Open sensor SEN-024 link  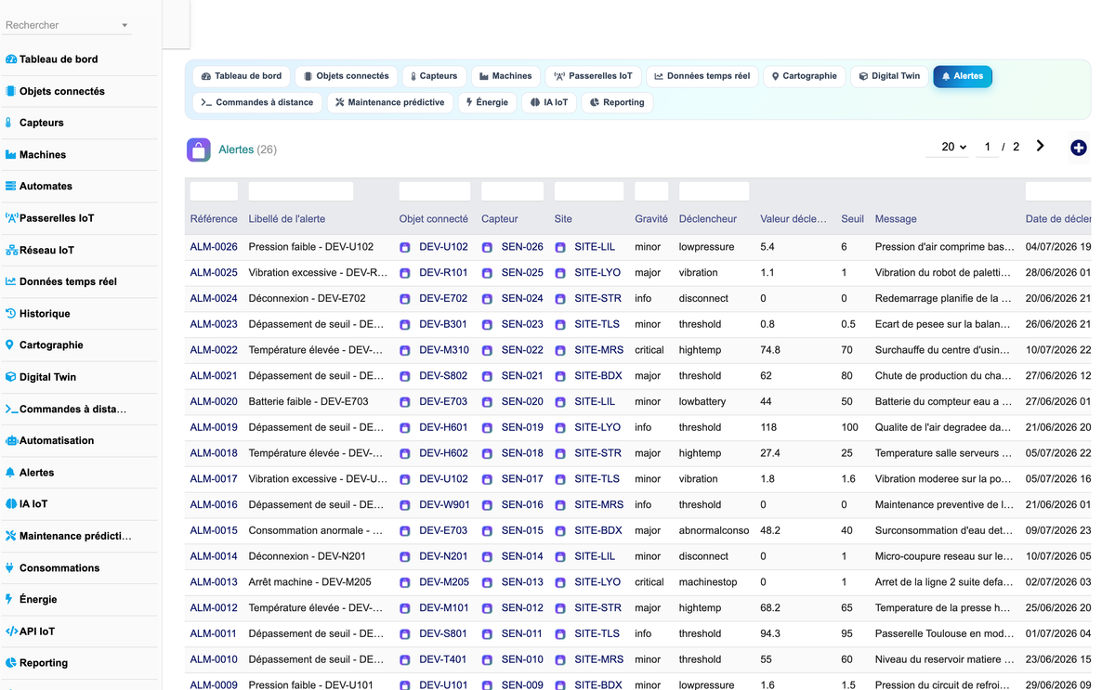(x=522, y=299)
